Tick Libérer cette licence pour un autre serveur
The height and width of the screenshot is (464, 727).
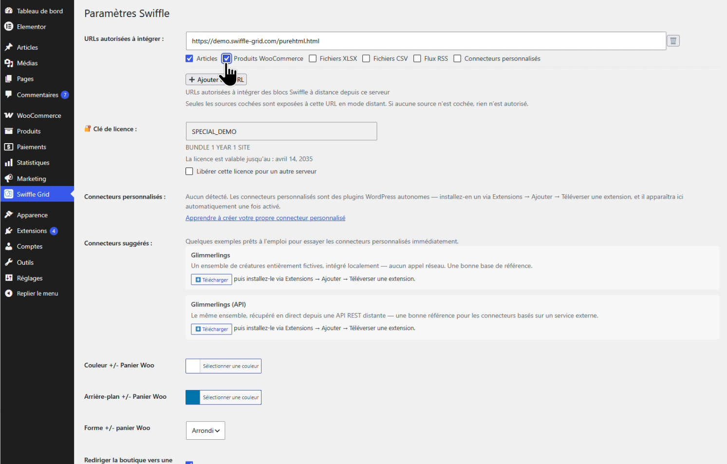pyautogui.click(x=189, y=171)
